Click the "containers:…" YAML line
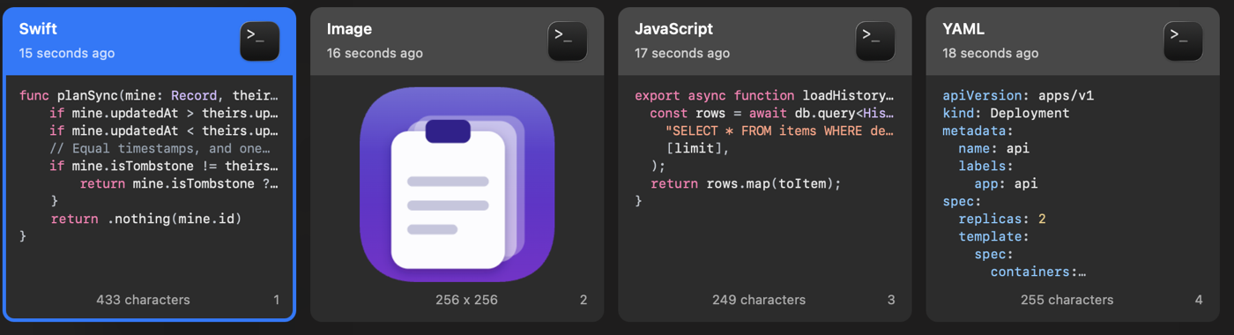 point(1038,272)
